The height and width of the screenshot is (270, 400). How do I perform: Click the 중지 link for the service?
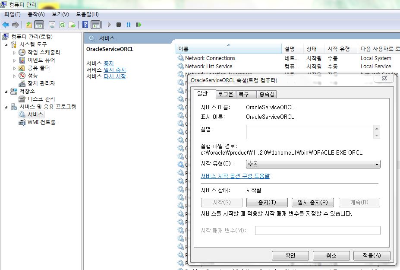108,64
